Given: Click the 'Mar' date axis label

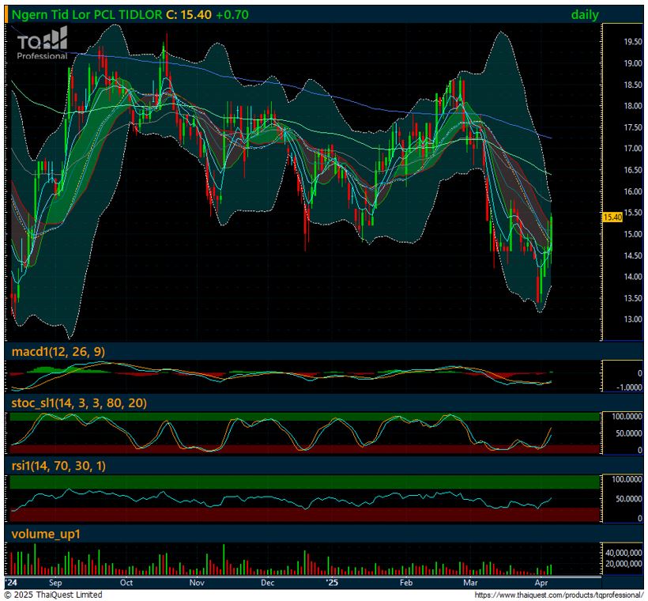Looking at the screenshot, I should tap(470, 583).
